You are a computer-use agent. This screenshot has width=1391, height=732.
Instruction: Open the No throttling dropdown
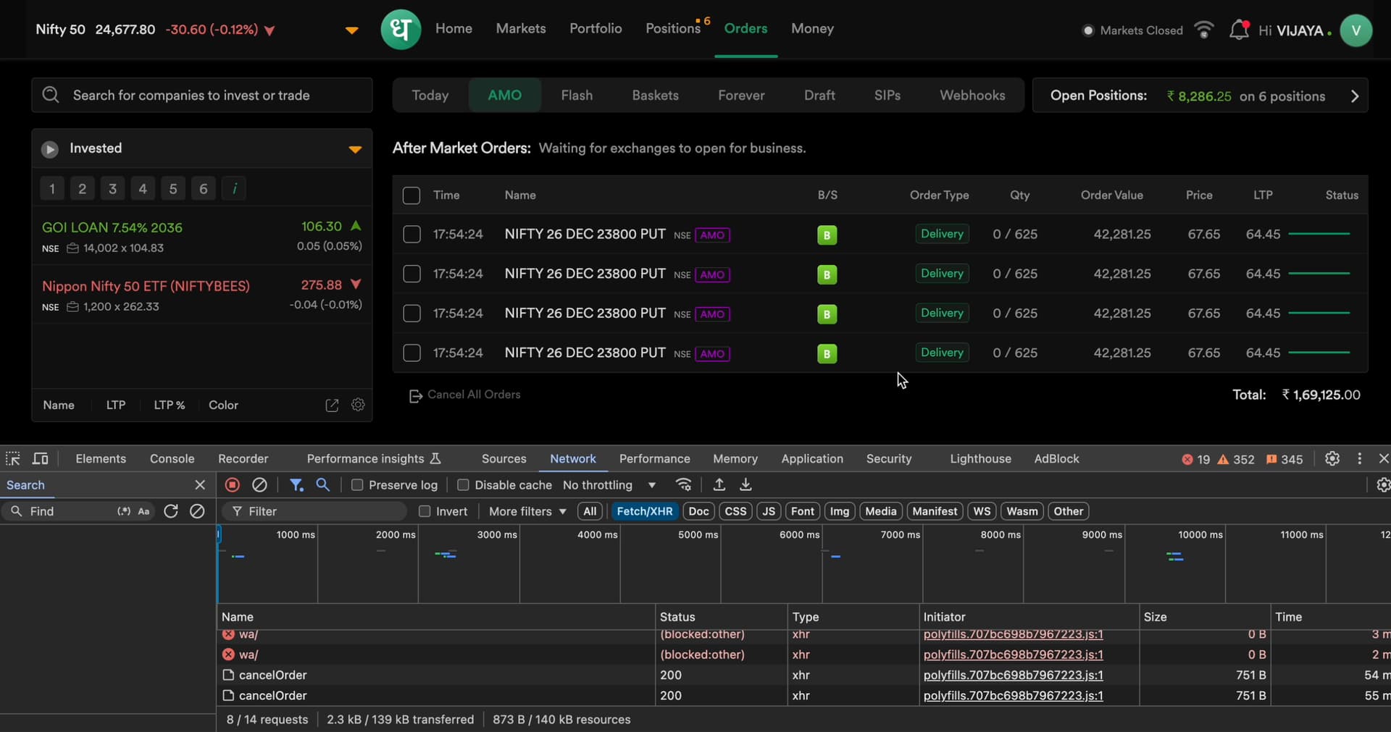[609, 484]
